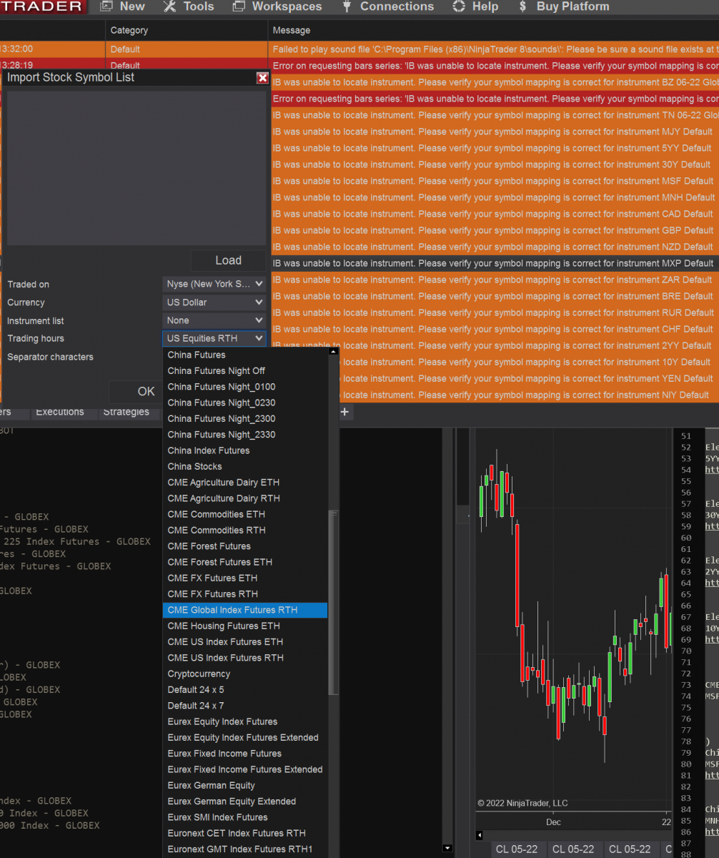Select CME FX Futures RTH option
The width and height of the screenshot is (719, 858).
coord(245,594)
